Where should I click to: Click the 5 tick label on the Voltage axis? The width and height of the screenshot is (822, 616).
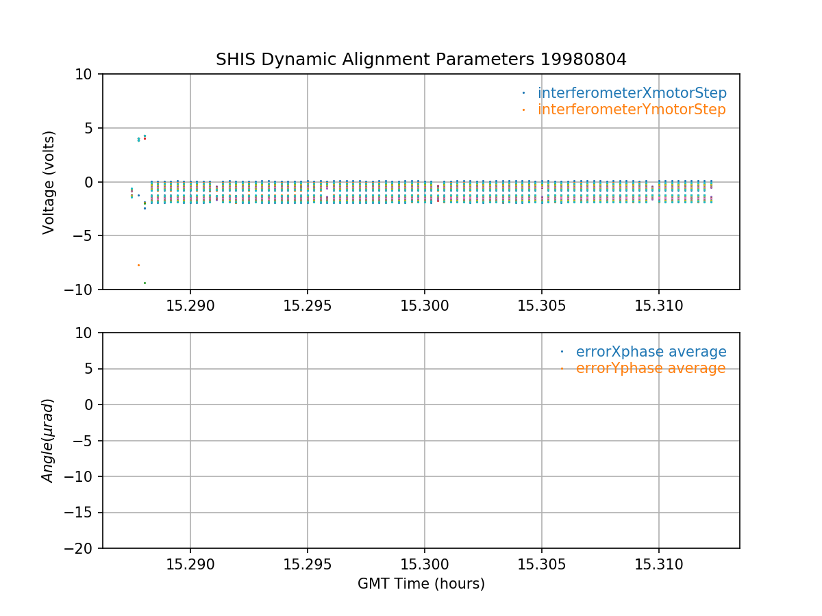point(92,128)
